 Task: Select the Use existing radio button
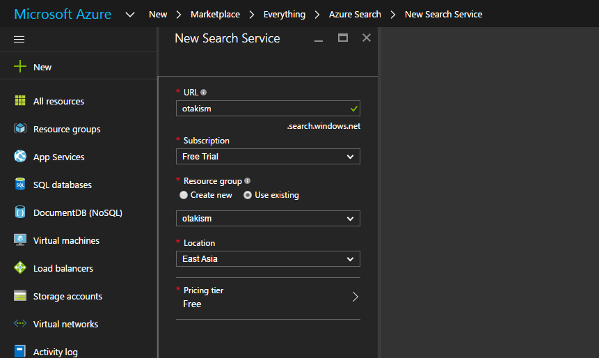click(x=248, y=195)
